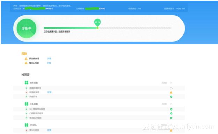Click warning status icon on 新连接突增 check row
The height and width of the screenshot is (134, 218).
[x=171, y=92]
